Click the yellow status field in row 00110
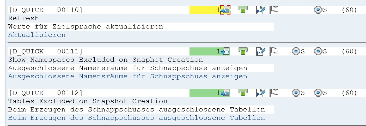The width and height of the screenshot is (366, 126). point(205,10)
